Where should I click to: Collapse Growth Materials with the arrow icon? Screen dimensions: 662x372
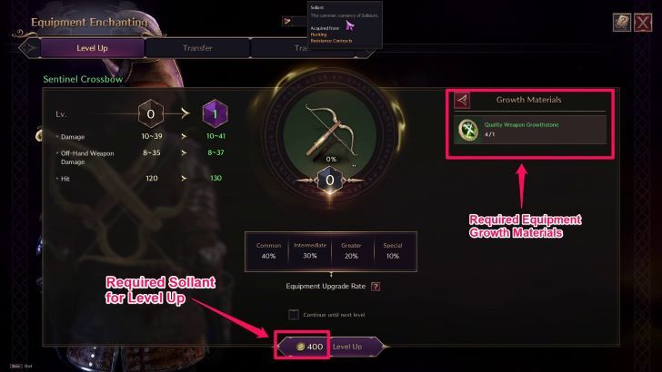pos(462,101)
